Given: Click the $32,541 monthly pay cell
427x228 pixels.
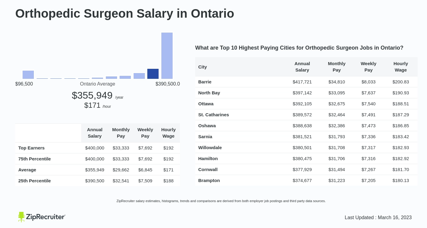Looking at the screenshot, I should coord(121,181).
